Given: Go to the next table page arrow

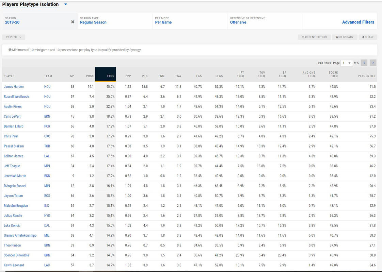Looking at the screenshot, I should tap(373, 63).
